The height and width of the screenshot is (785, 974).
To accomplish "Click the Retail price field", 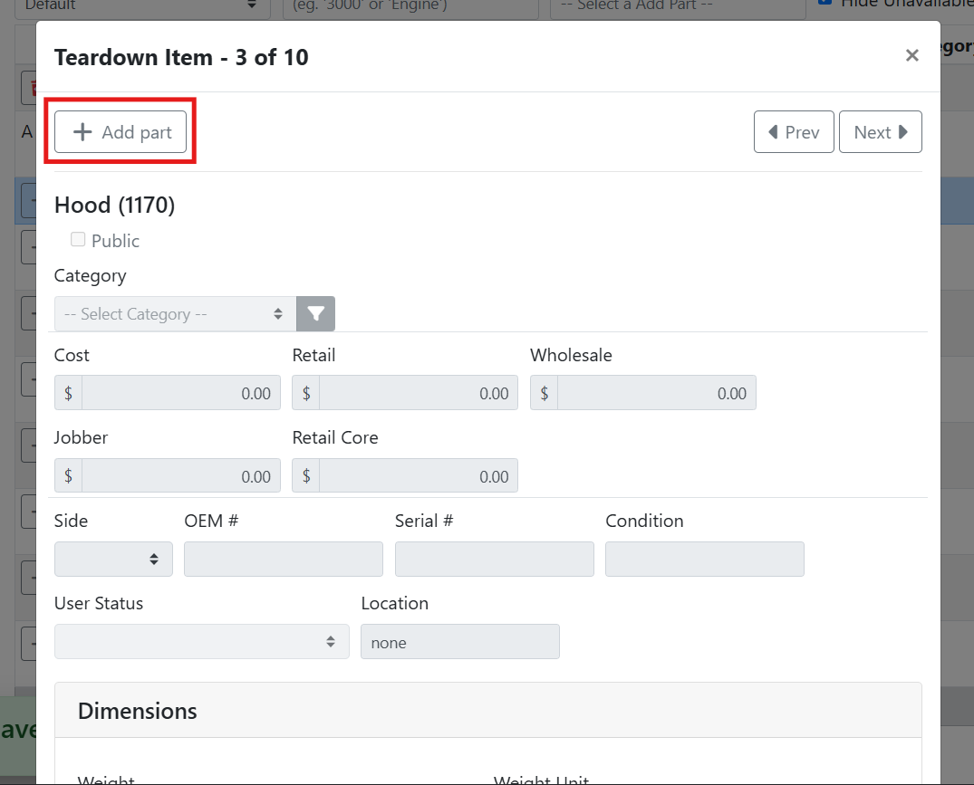I will (418, 393).
